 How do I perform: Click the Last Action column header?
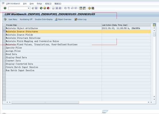tap(126, 25)
